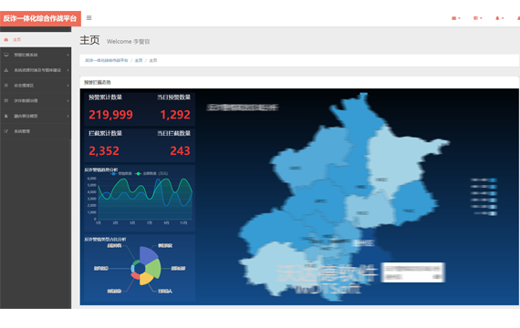520x328 pixels.
Task: Click the sitemap icon in the sidebar
Action: [x=6, y=70]
